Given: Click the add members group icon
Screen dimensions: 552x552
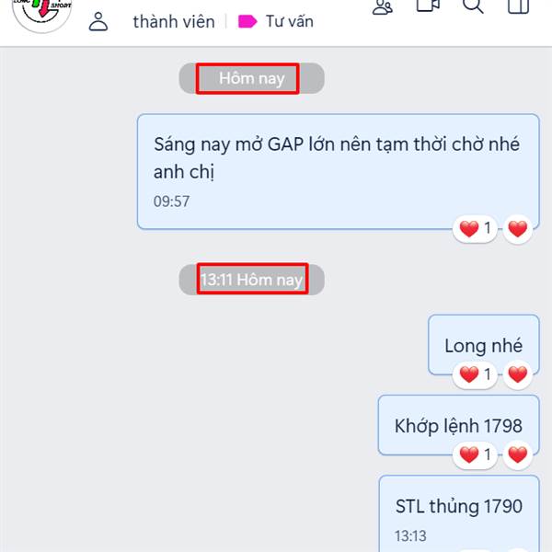Looking at the screenshot, I should click(383, 7).
